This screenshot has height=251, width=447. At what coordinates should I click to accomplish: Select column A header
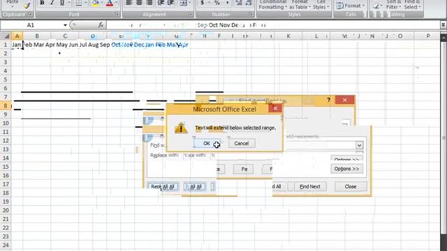tap(17, 36)
